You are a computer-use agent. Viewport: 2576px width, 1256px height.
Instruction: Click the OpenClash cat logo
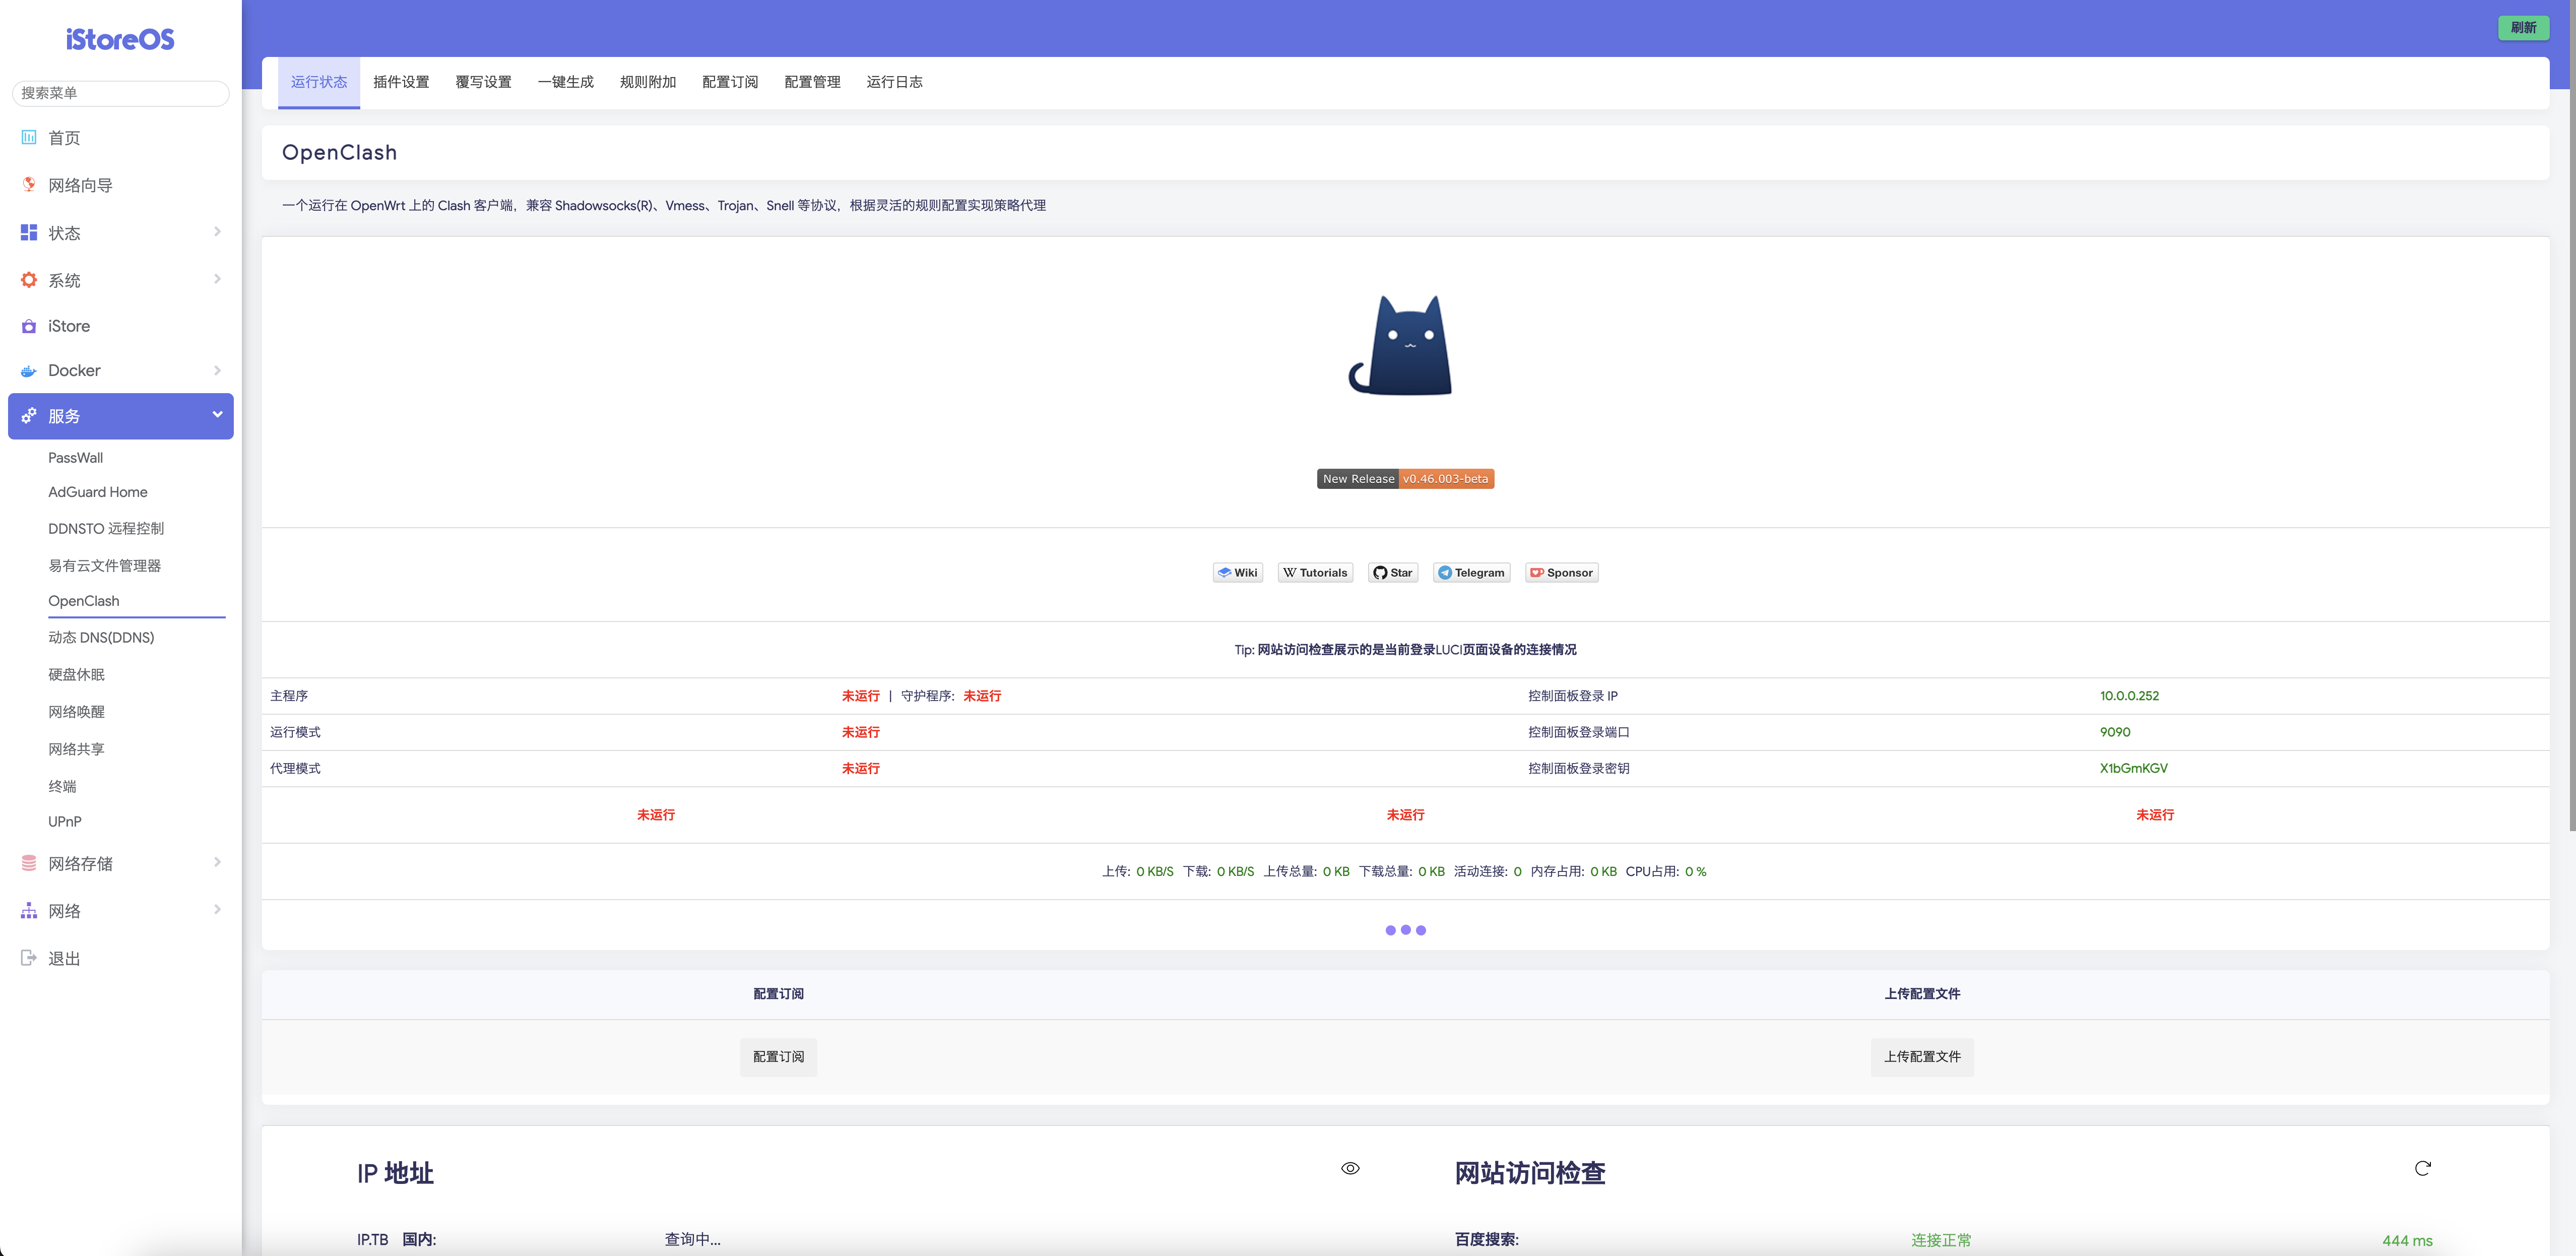point(1401,345)
